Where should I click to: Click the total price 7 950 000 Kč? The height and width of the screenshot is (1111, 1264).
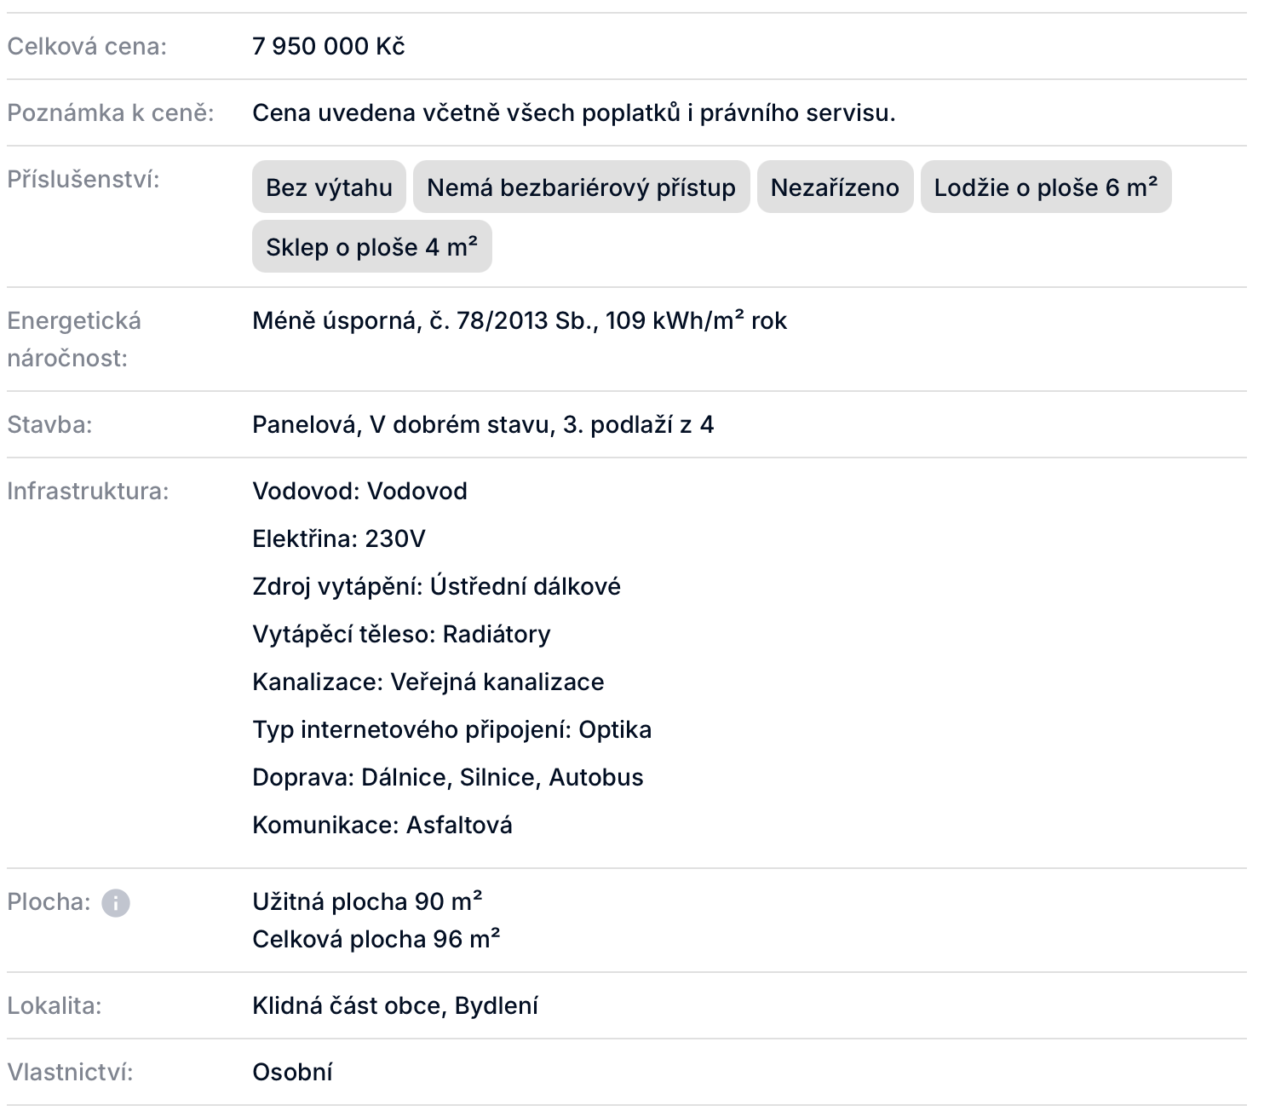pos(329,46)
